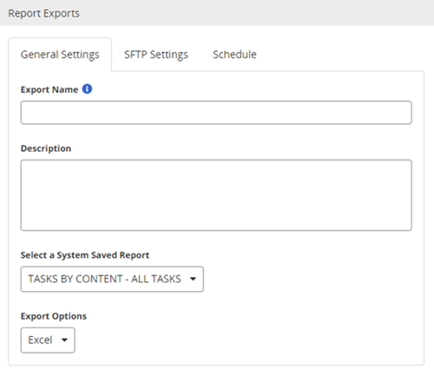
Task: Click the gray Report Exports header bar
Action: click(x=217, y=13)
